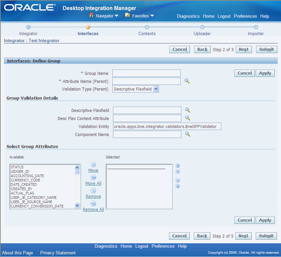The image size is (281, 257).
Task: Move selected attribute down one icon
Action: point(178,180)
